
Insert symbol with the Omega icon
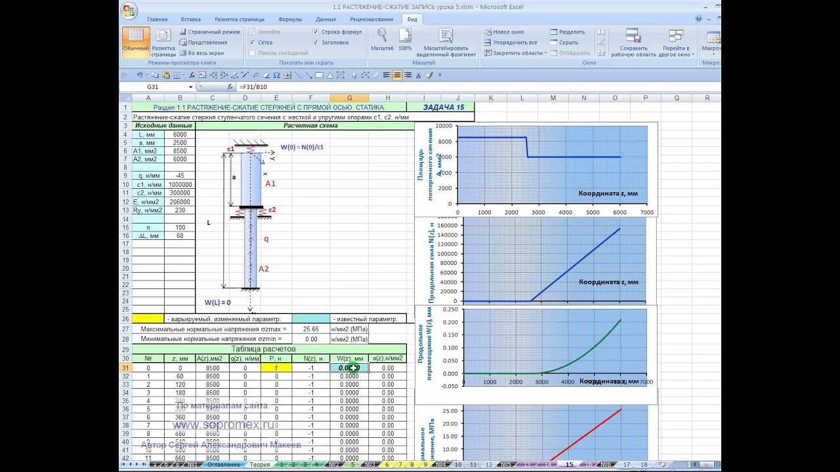point(276,75)
